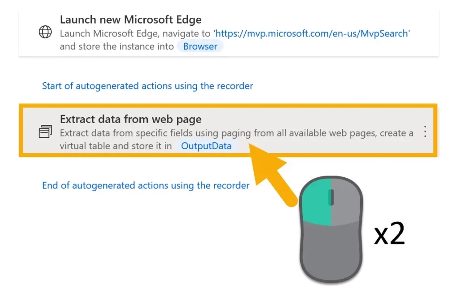456x287 pixels.
Task: Select 'Extract data from web page' title
Action: click(130, 119)
